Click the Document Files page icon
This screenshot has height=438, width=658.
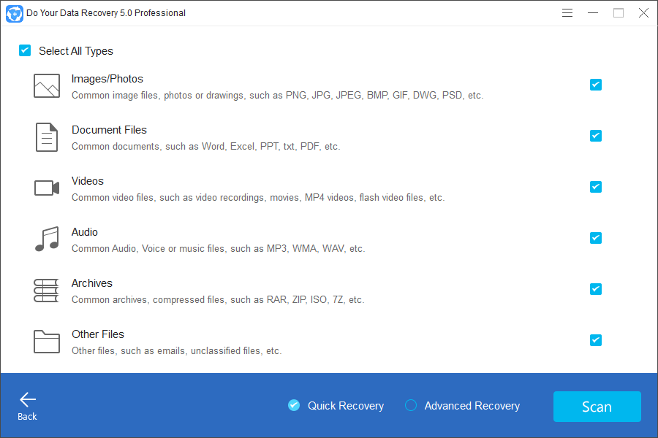[x=47, y=137]
